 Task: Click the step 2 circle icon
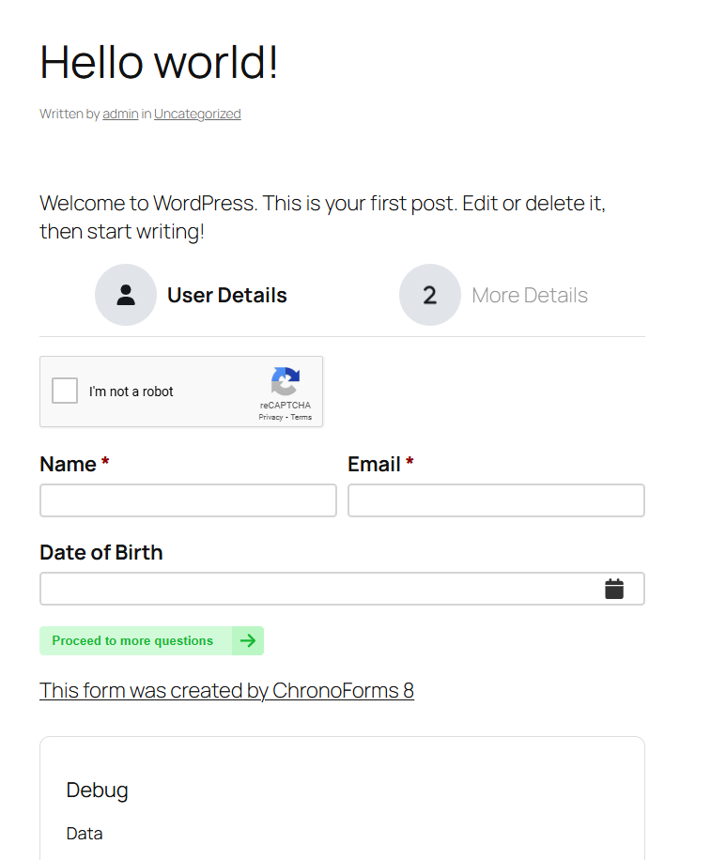[x=429, y=295]
